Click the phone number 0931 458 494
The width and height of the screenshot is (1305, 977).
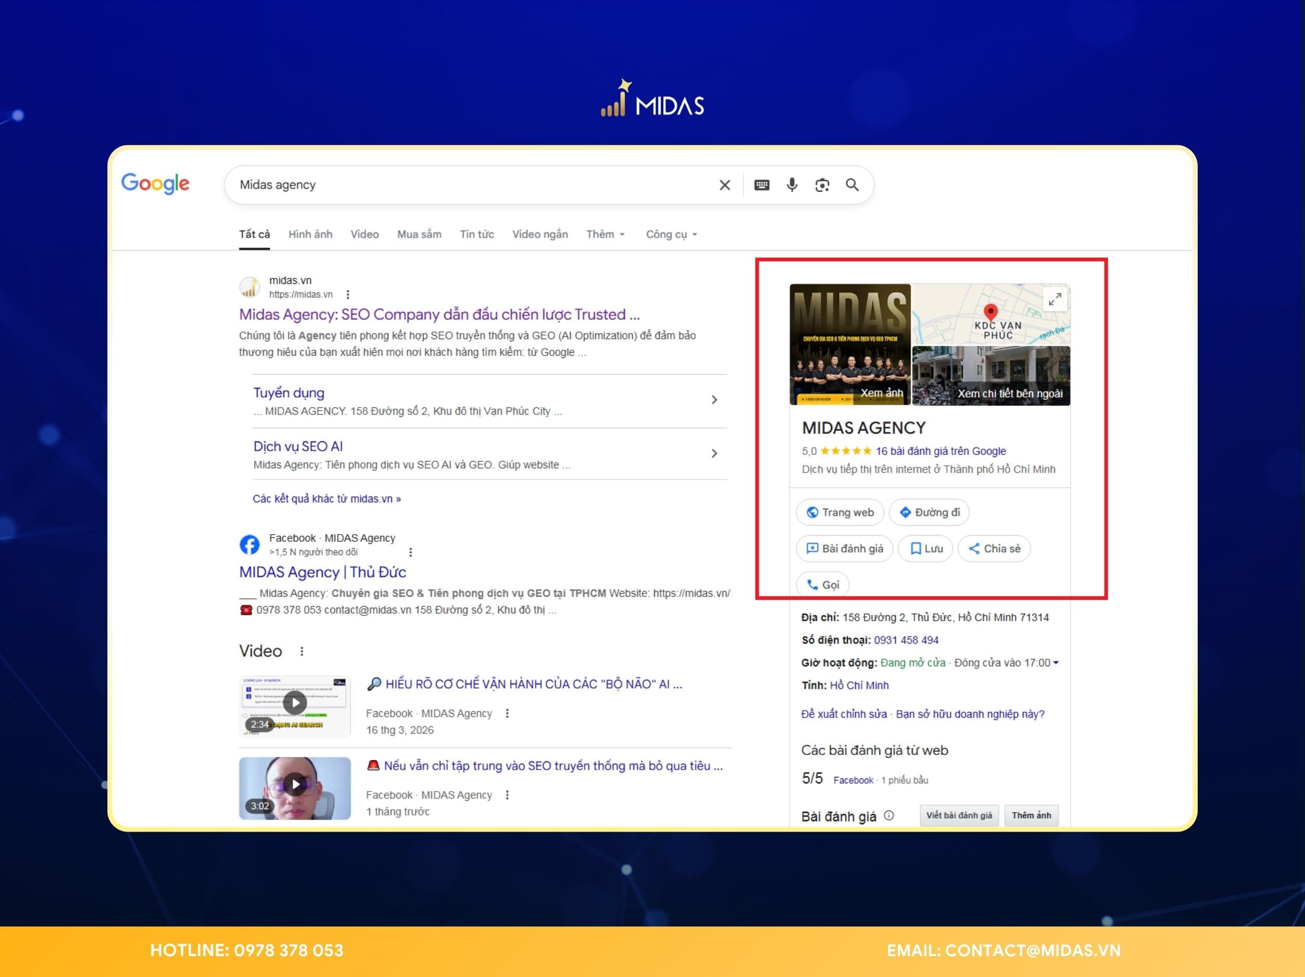point(906,640)
